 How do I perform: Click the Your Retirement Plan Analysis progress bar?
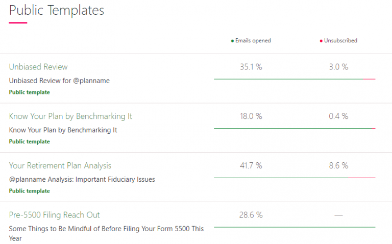[294, 178]
